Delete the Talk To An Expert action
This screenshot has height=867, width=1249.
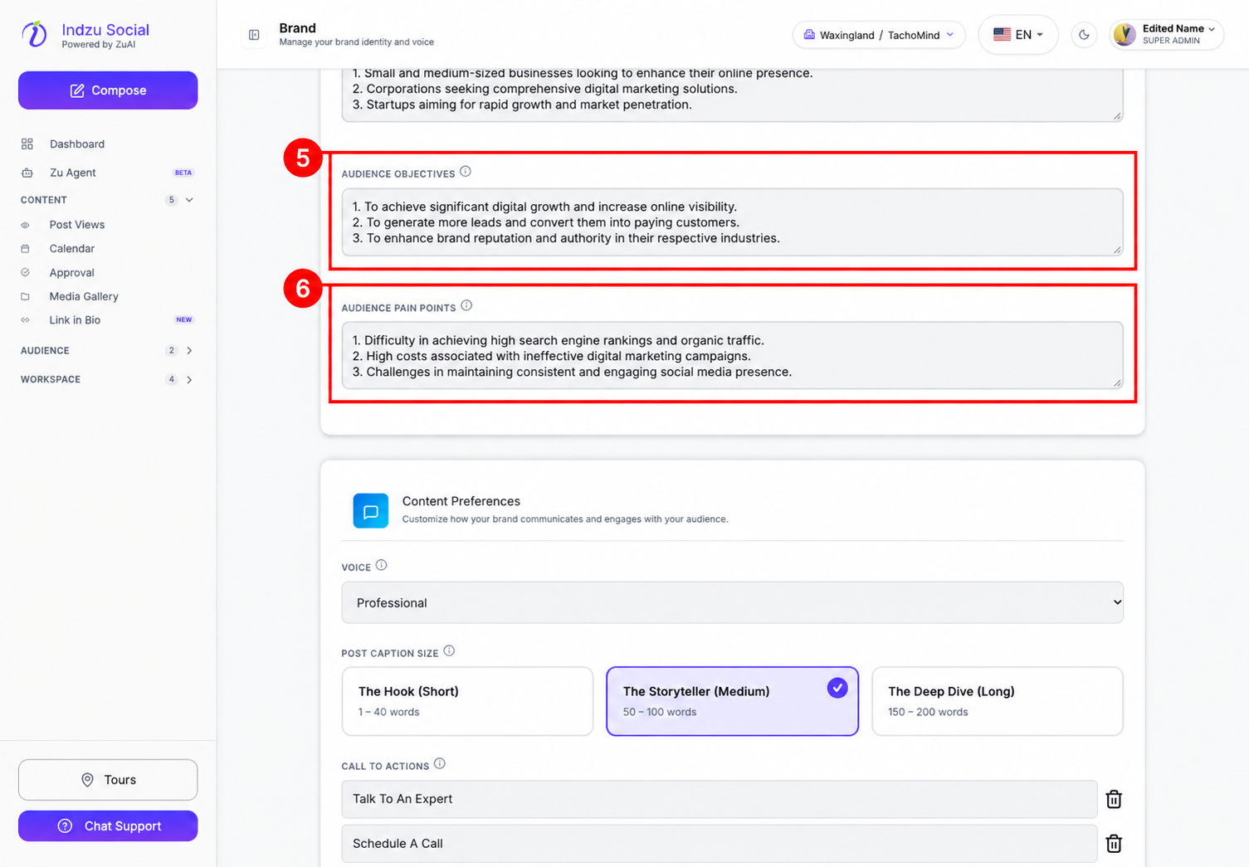click(x=1114, y=800)
